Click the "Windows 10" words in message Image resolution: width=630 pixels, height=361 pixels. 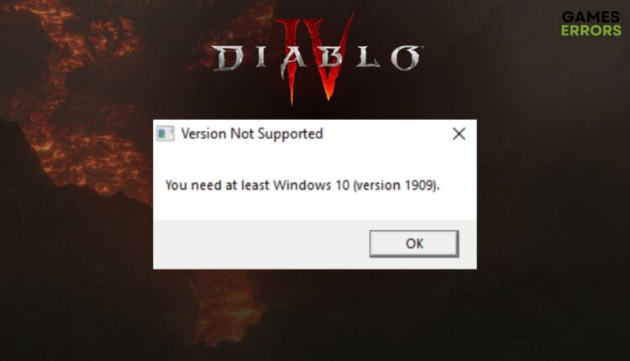(312, 186)
